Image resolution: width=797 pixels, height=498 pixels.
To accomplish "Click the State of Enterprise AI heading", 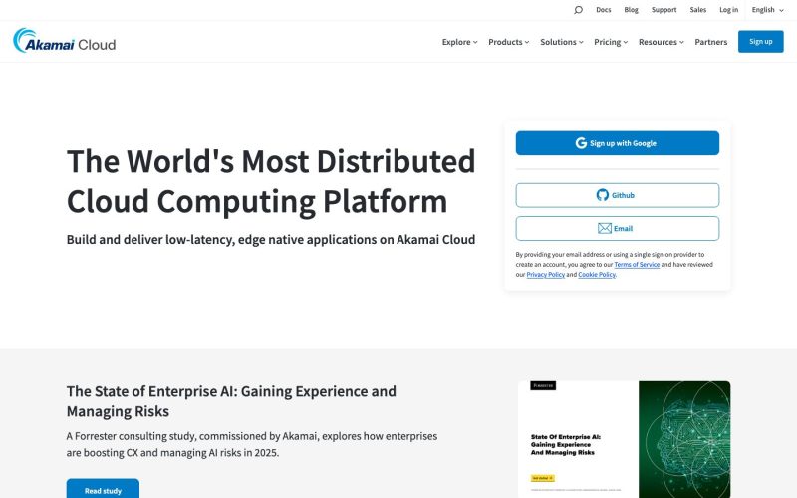I will [231, 401].
